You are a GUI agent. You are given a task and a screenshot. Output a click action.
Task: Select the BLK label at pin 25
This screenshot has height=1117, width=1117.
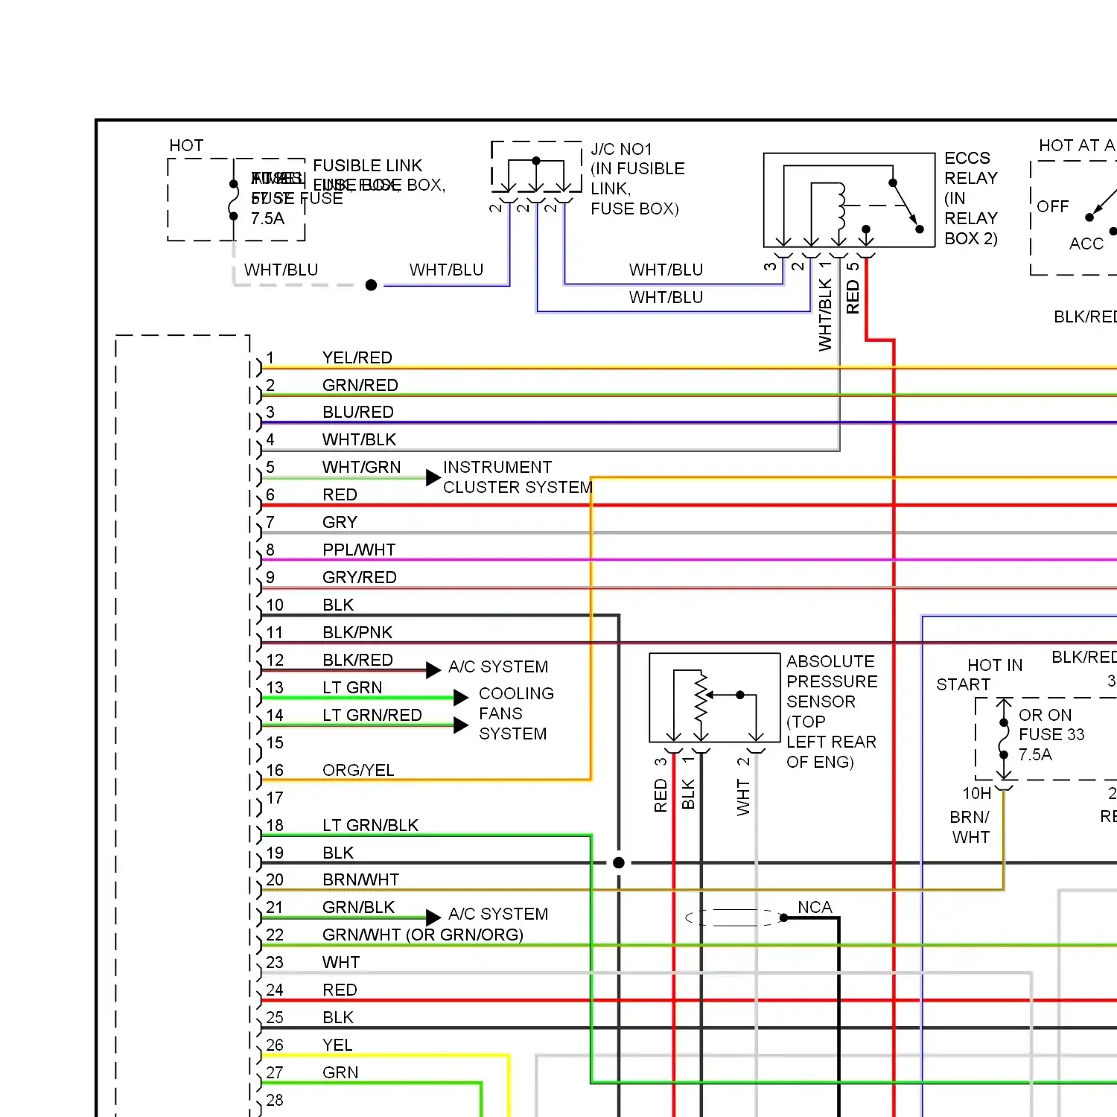pos(338,1017)
